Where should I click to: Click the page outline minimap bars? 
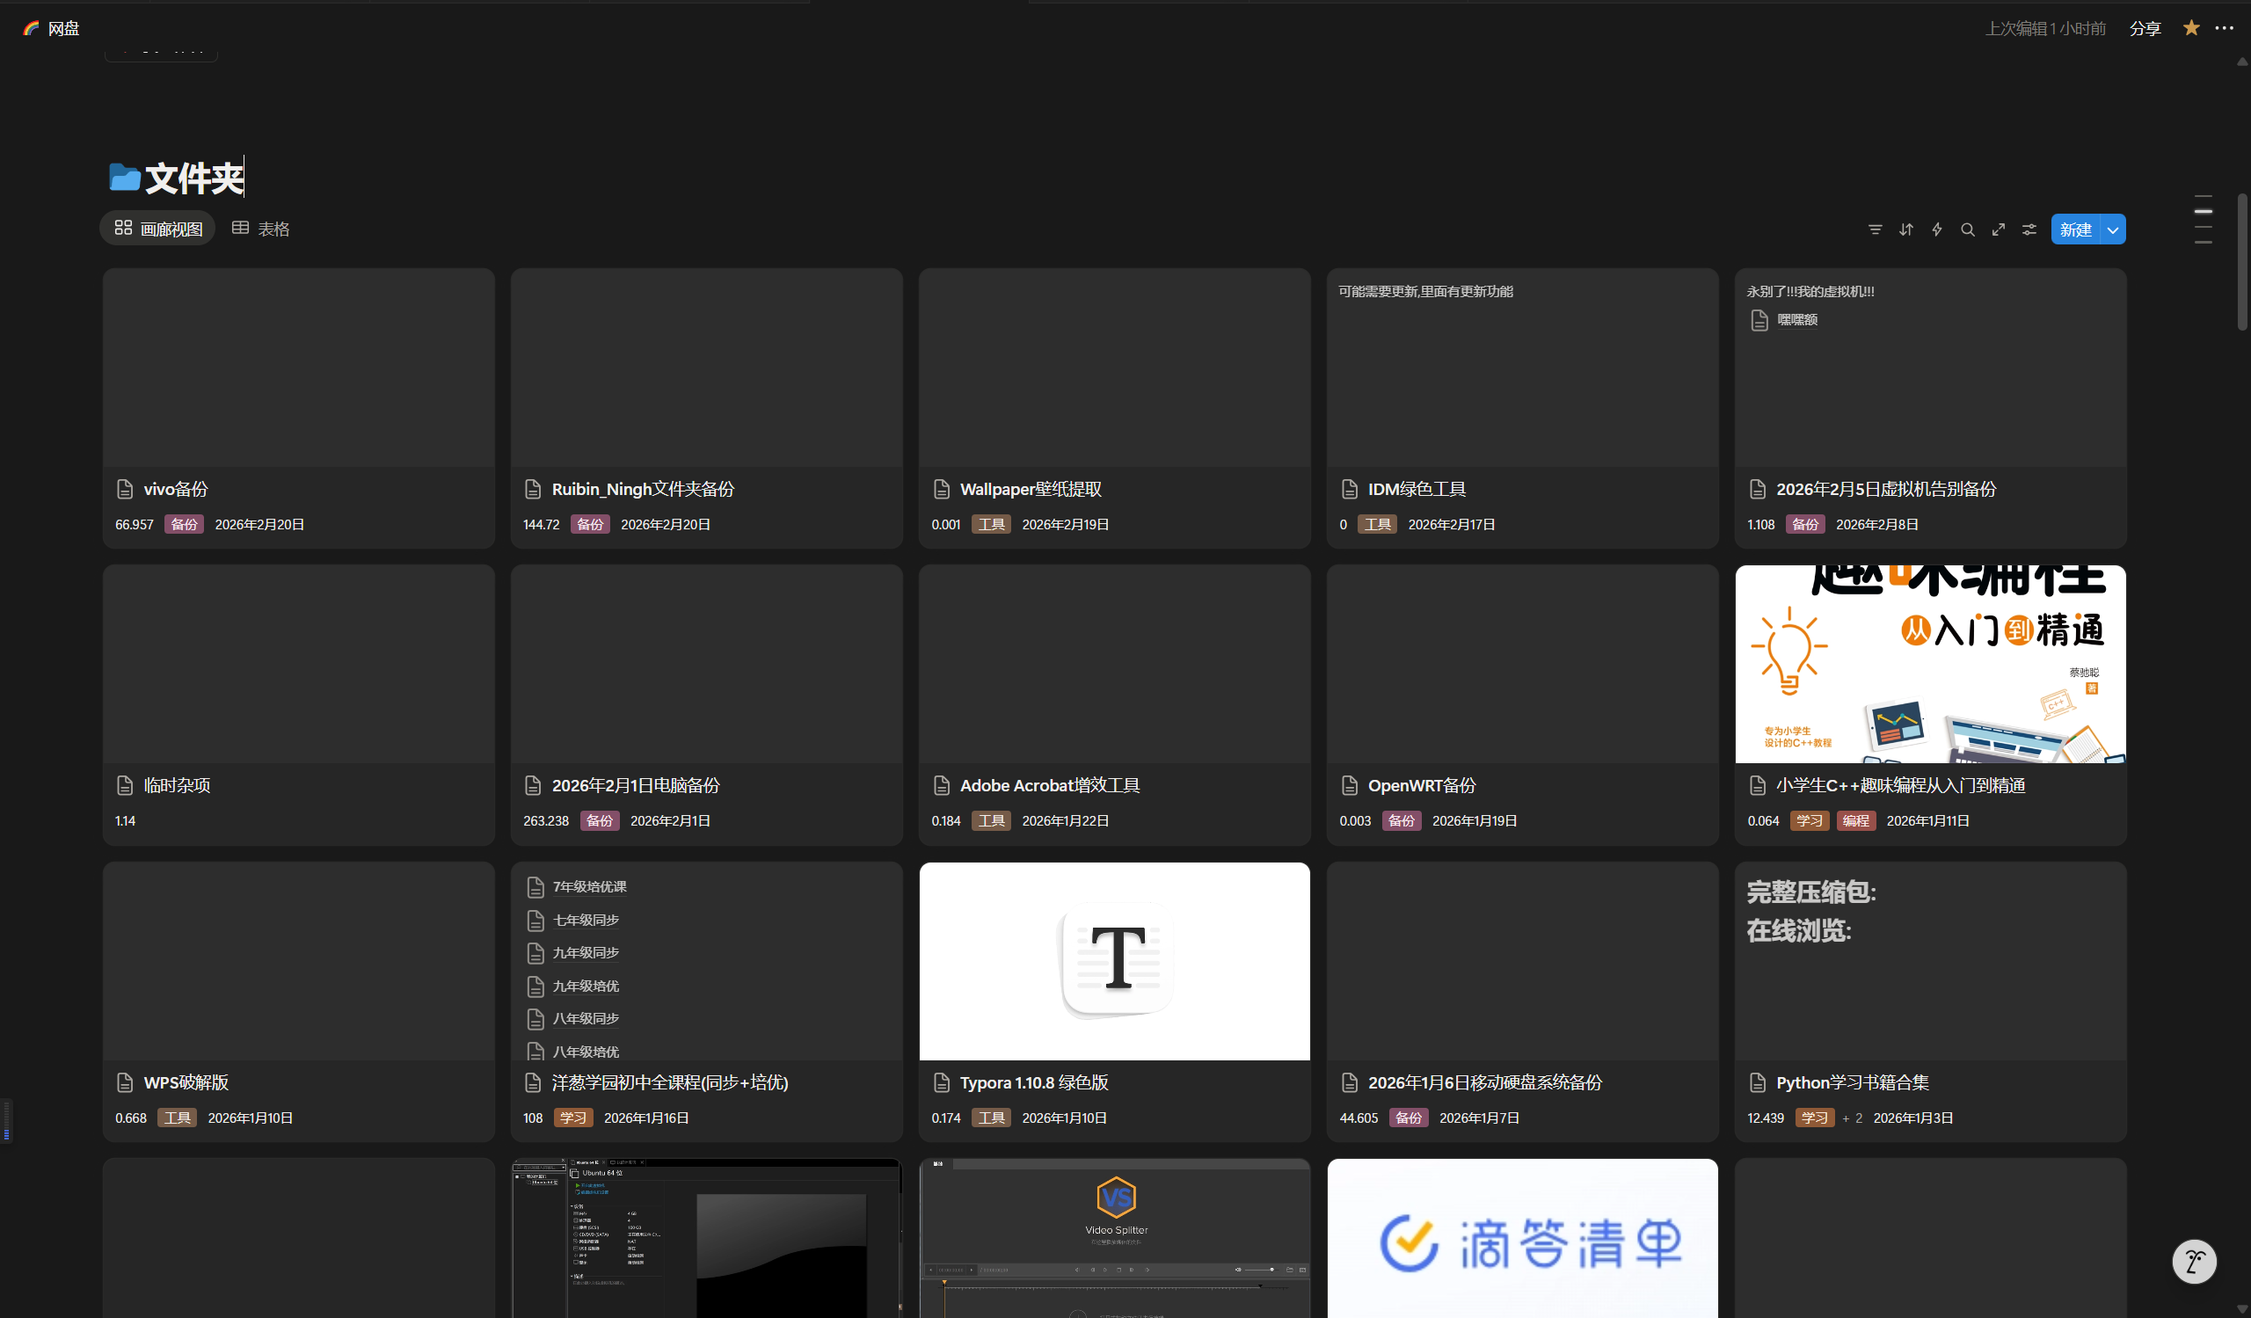[2203, 219]
